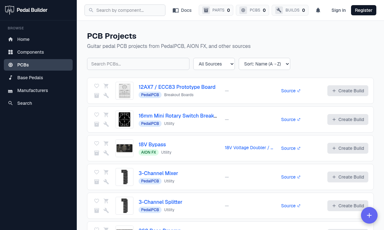Click the archive box icon on the 3-Channel Splitter row

97,211
